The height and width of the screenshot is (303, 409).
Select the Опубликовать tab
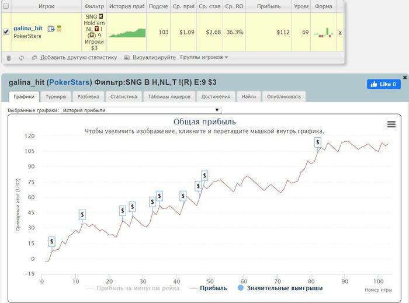[284, 97]
